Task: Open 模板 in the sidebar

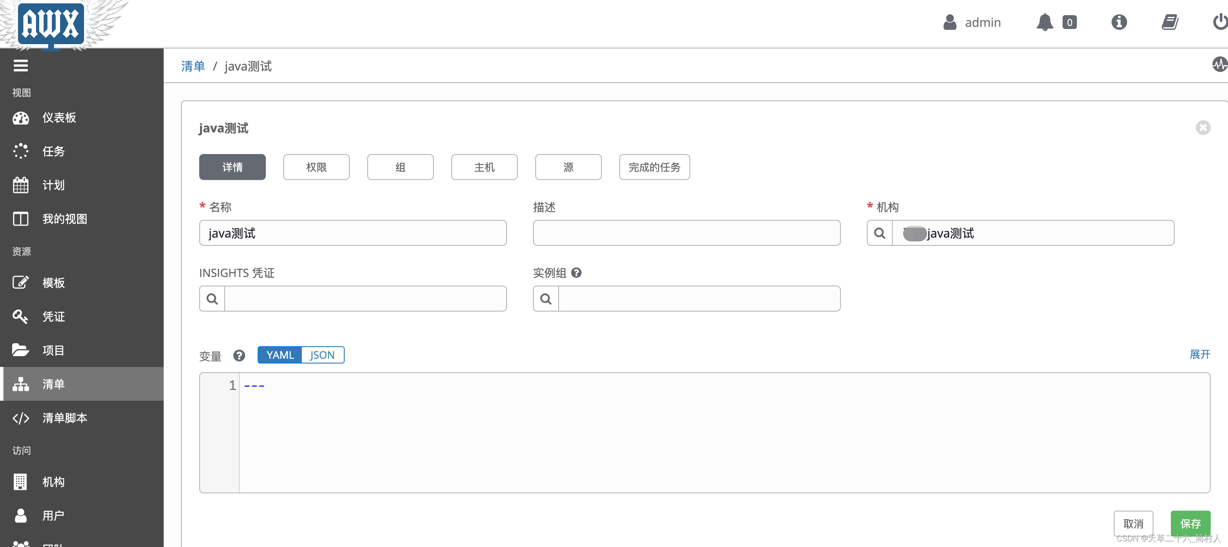Action: [53, 283]
